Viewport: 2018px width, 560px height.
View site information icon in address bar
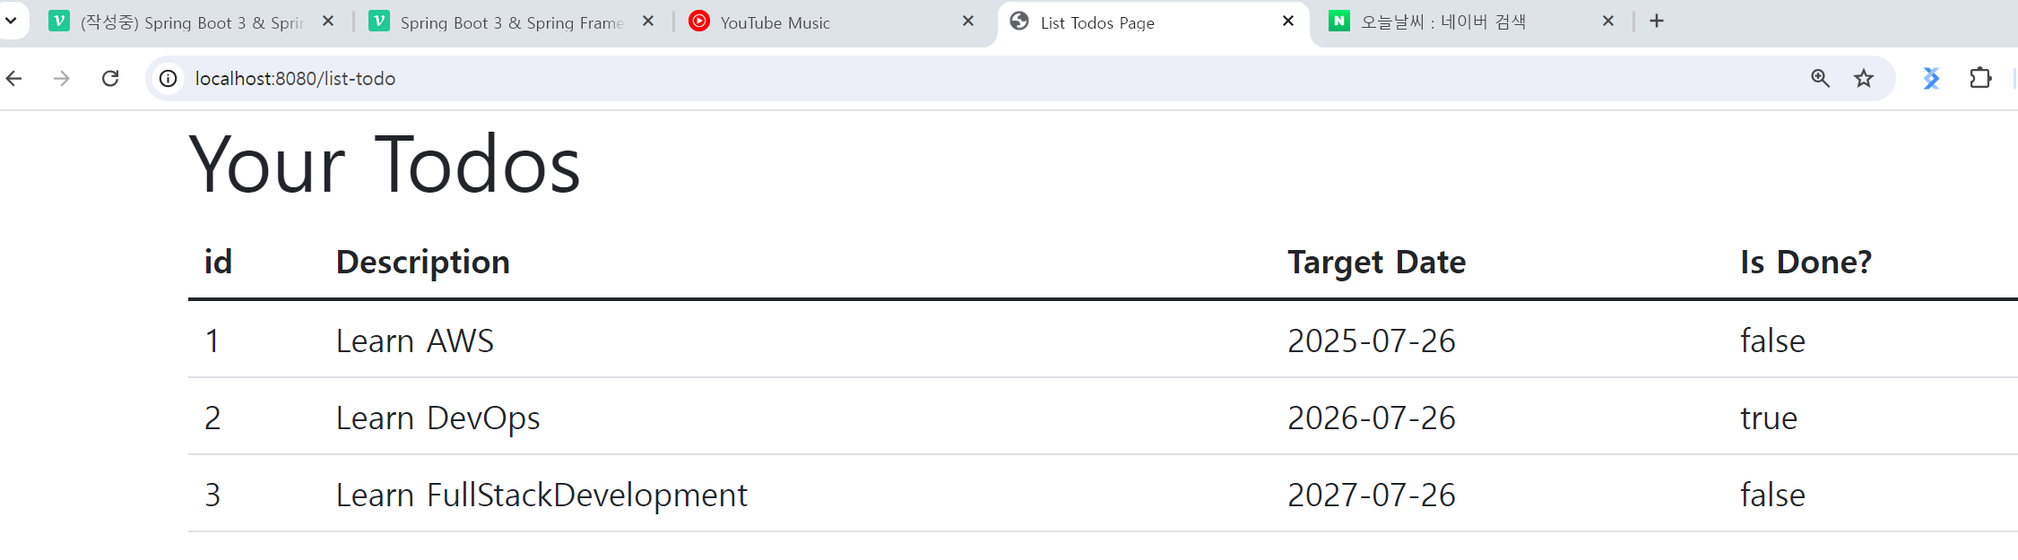point(168,79)
